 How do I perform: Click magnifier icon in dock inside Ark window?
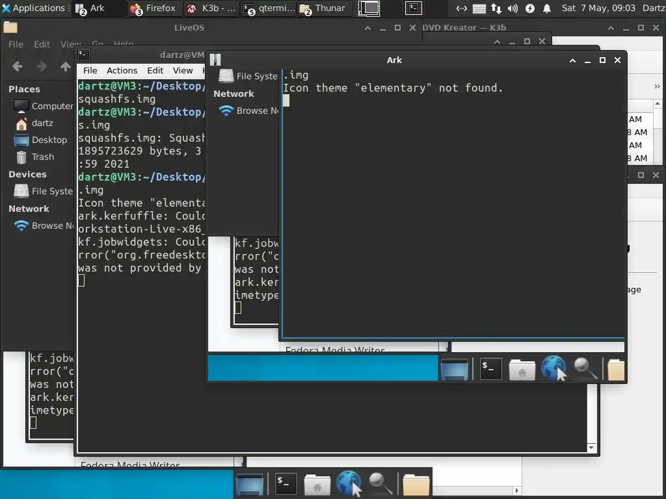pyautogui.click(x=585, y=369)
